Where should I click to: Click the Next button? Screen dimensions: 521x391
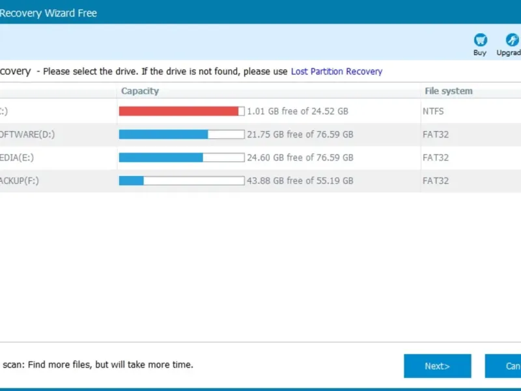click(x=437, y=366)
